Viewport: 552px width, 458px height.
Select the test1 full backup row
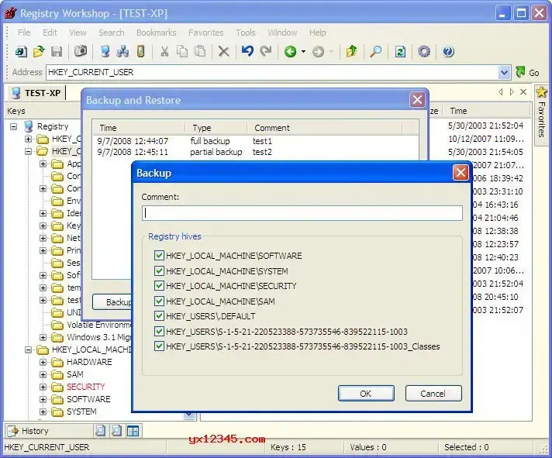point(256,141)
